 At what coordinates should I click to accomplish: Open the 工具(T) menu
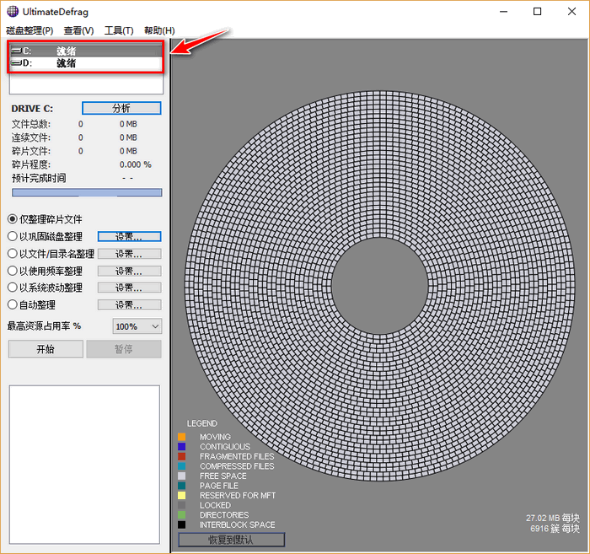119,30
